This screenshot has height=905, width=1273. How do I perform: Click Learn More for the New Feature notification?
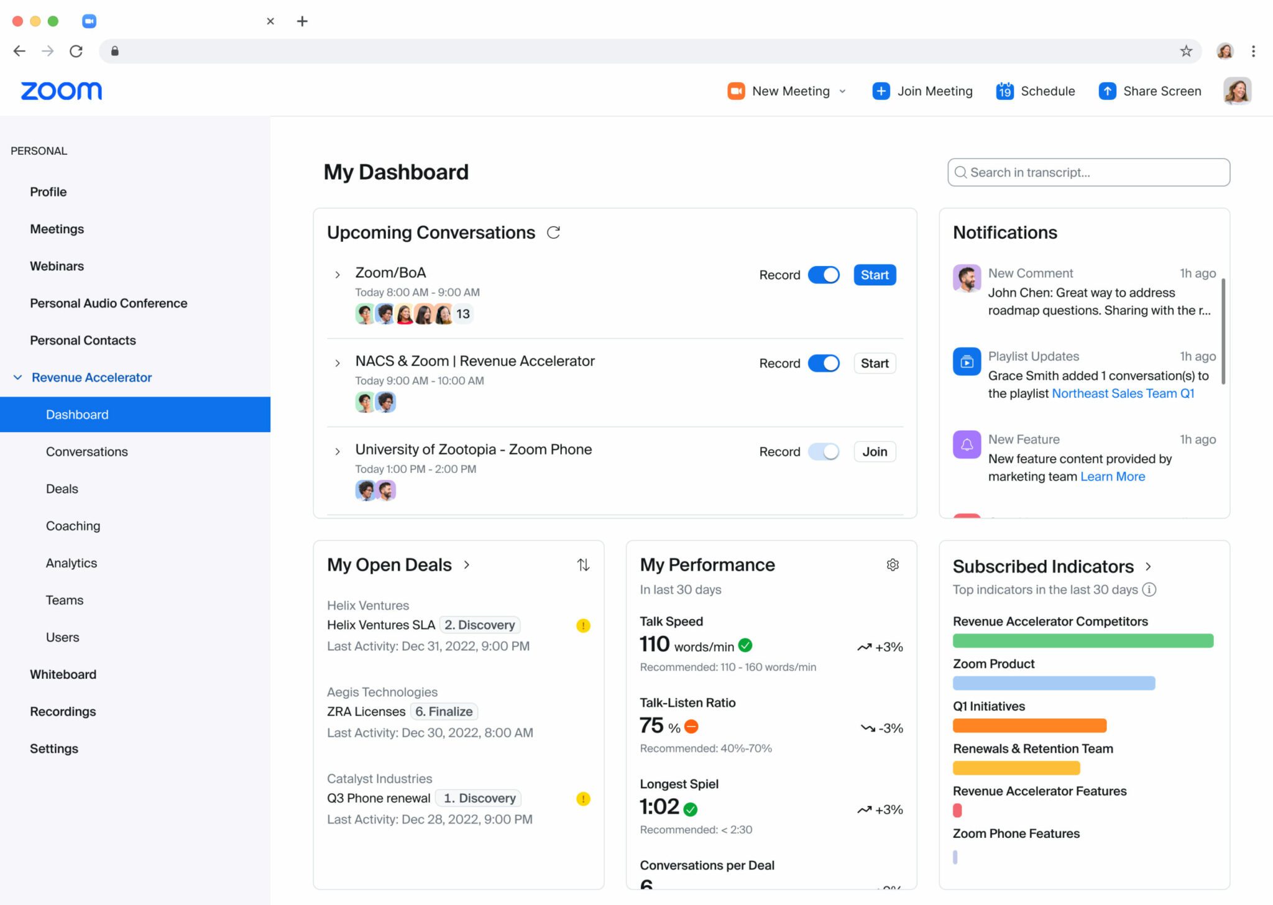click(x=1113, y=477)
